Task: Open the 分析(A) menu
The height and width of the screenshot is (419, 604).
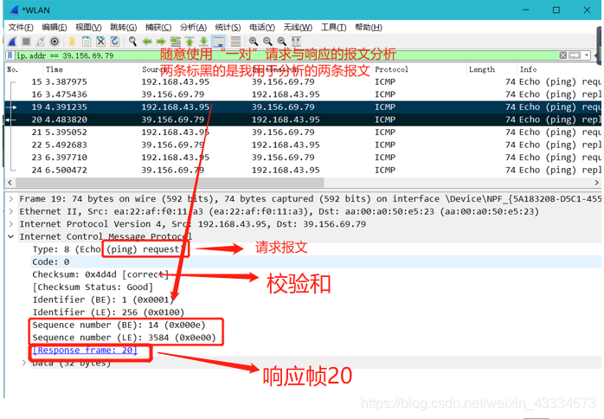Action: (193, 28)
